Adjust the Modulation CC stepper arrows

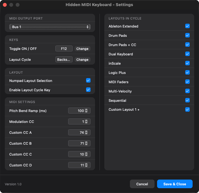[x=86, y=122]
